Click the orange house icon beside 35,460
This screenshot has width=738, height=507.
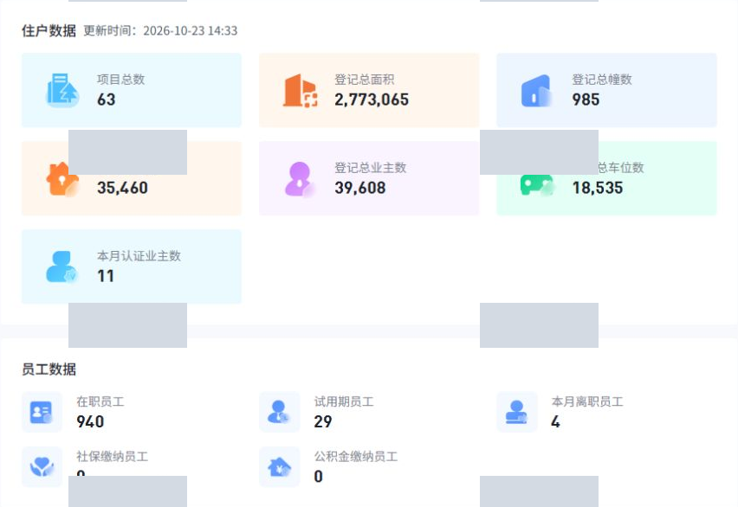(x=62, y=179)
